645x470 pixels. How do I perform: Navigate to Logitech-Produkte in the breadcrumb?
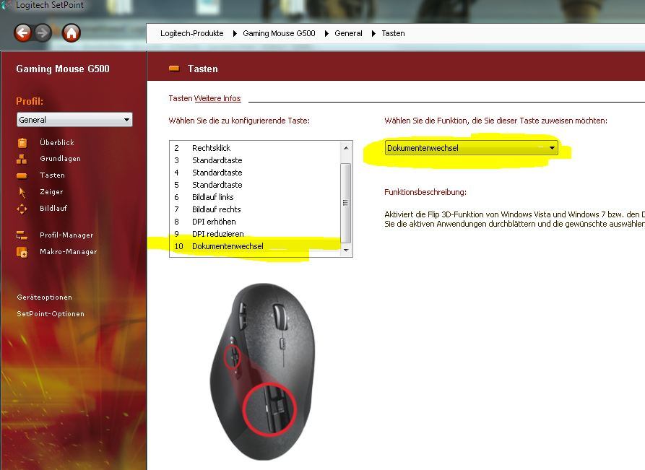coord(191,33)
